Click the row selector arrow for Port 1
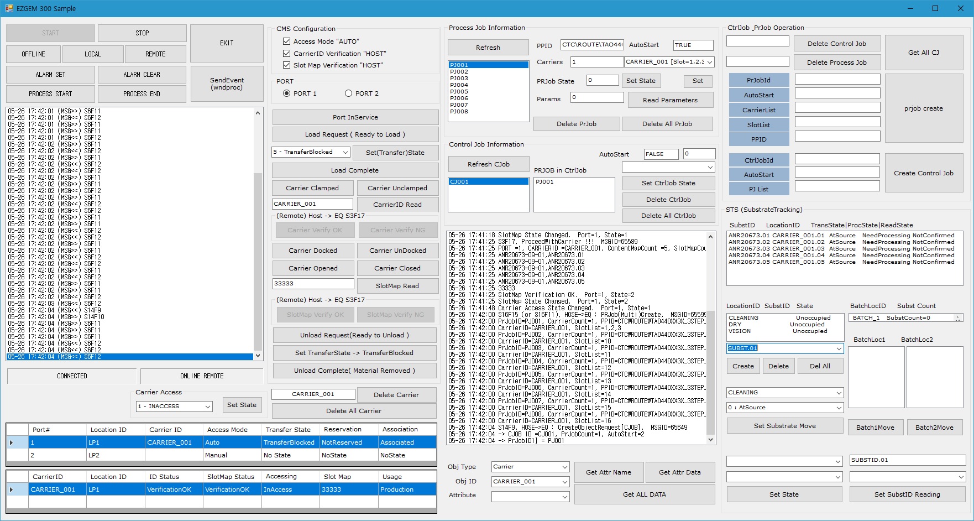 point(12,442)
